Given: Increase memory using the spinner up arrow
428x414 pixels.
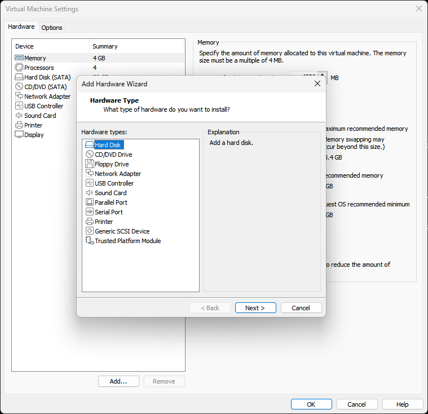Looking at the screenshot, I should (x=322, y=74).
